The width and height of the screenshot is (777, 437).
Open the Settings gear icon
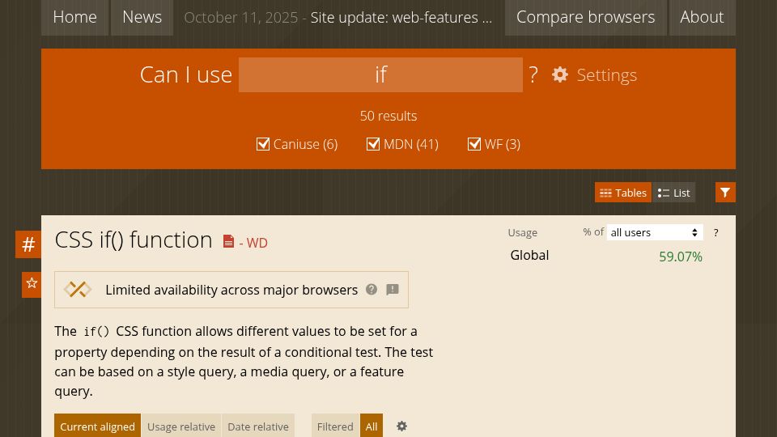(x=560, y=74)
